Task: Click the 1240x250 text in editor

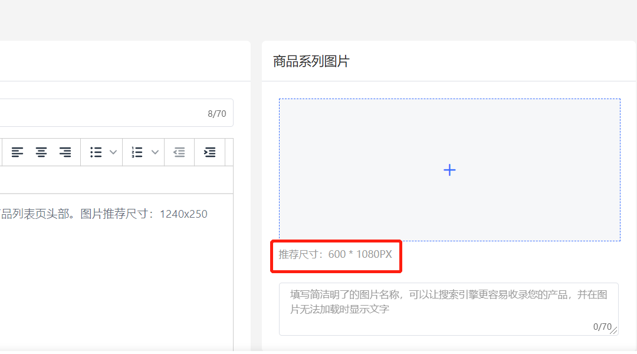Action: 183,214
